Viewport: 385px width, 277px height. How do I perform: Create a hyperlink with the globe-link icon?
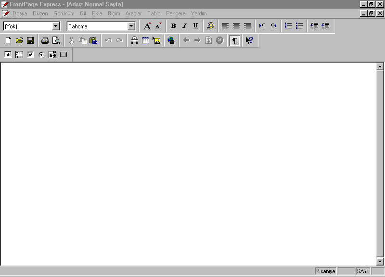171,40
